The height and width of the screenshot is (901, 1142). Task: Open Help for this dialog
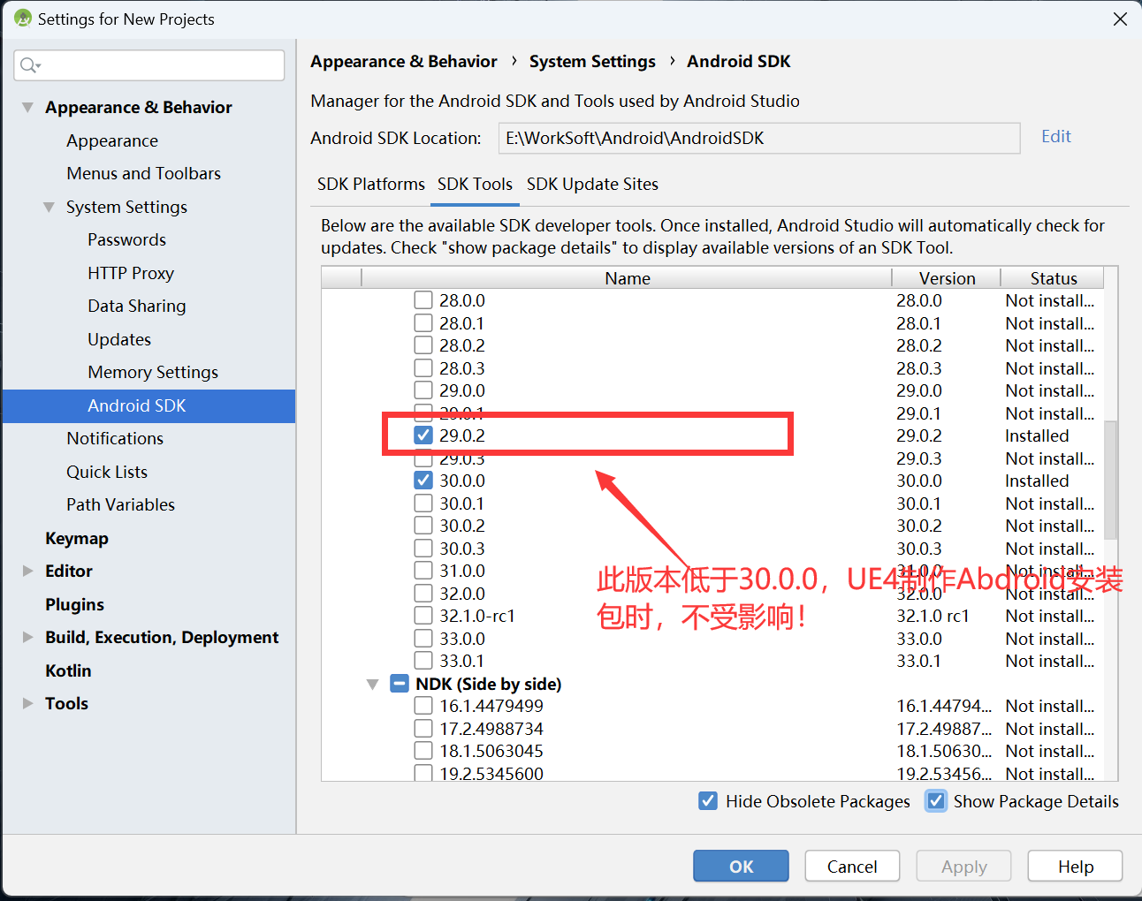click(1076, 867)
